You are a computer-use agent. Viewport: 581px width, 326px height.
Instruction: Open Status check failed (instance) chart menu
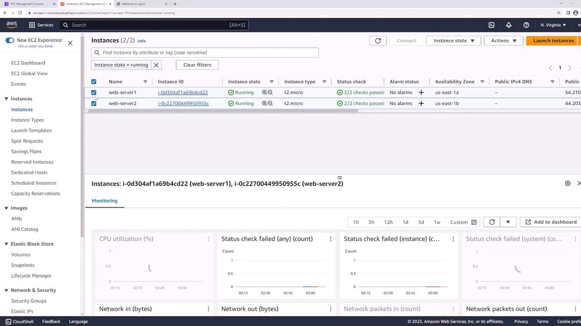pos(453,239)
